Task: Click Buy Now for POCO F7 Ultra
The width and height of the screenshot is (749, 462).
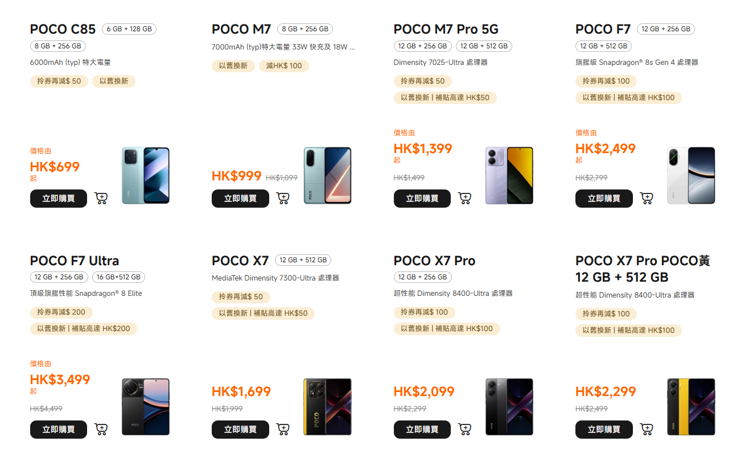Action: (59, 430)
